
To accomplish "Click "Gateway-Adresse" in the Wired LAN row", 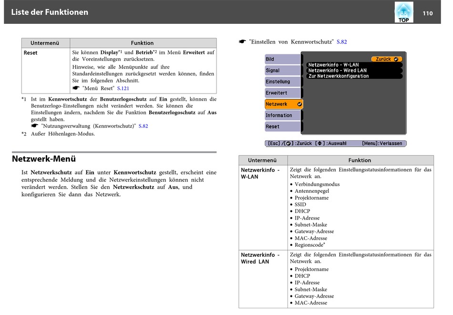I will click(x=314, y=296).
